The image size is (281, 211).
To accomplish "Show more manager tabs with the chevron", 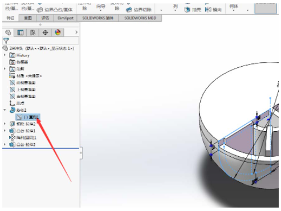I will pos(76,33).
